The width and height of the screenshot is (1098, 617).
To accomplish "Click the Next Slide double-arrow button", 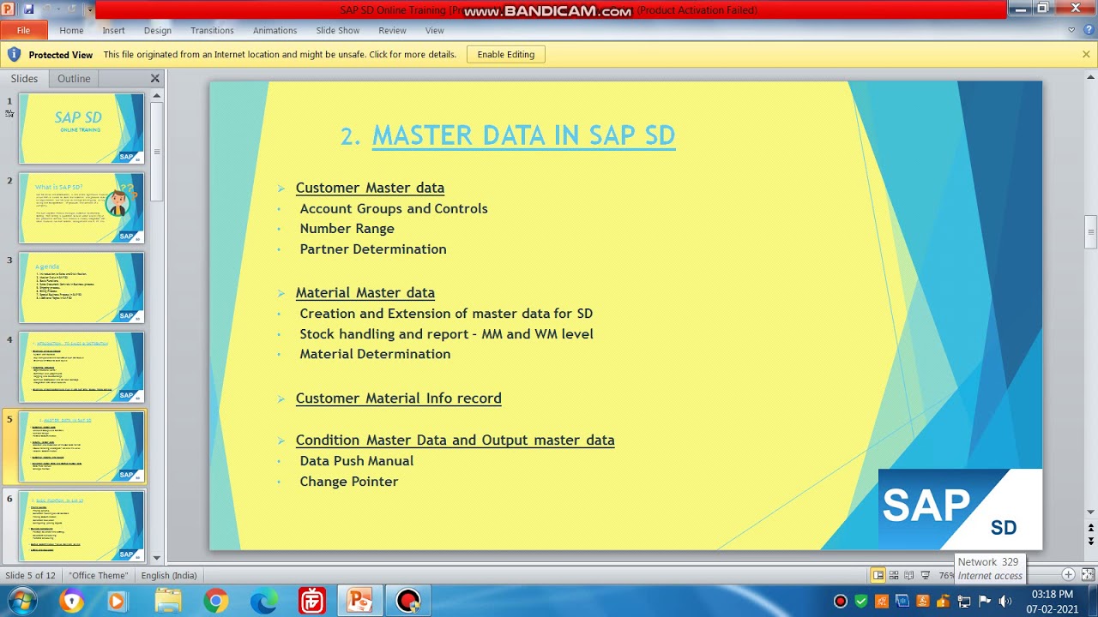I will (1090, 542).
